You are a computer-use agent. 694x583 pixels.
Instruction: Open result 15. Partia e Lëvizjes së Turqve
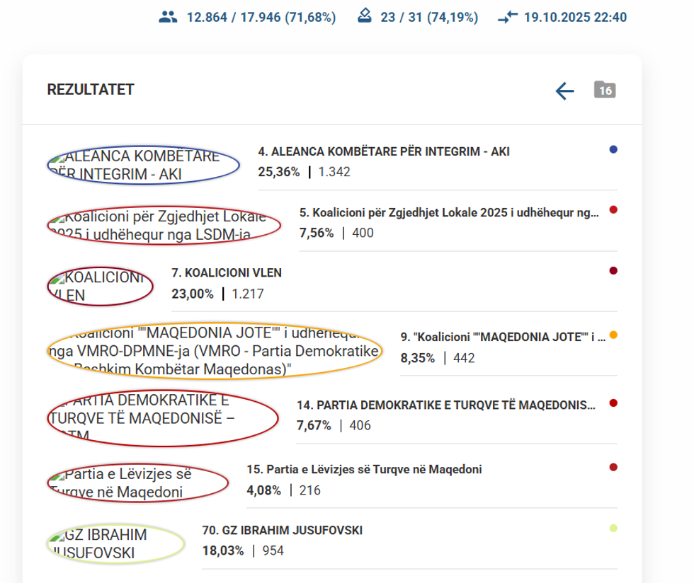click(364, 469)
